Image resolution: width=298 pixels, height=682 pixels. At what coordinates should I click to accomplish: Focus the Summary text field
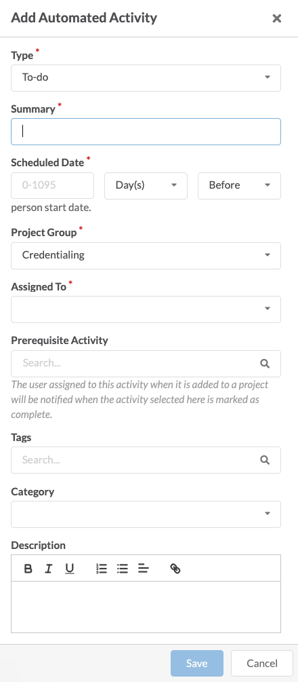146,132
